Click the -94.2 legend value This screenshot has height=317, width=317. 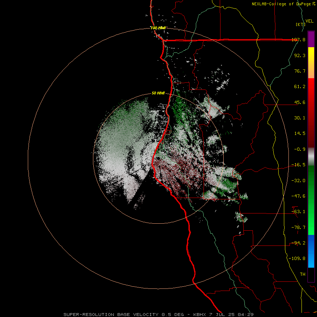[x=298, y=243]
